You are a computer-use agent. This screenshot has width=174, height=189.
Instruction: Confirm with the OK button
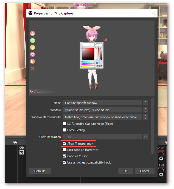tap(126, 171)
